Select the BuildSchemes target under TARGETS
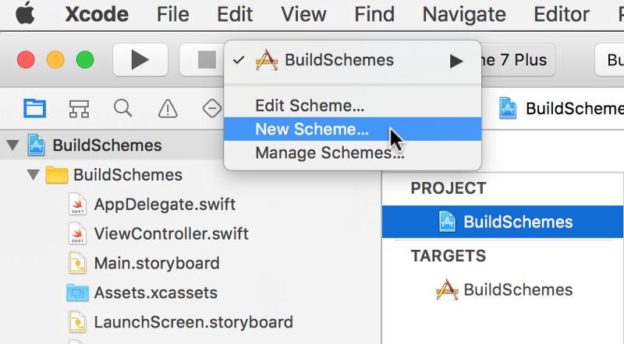The height and width of the screenshot is (344, 624). [517, 290]
